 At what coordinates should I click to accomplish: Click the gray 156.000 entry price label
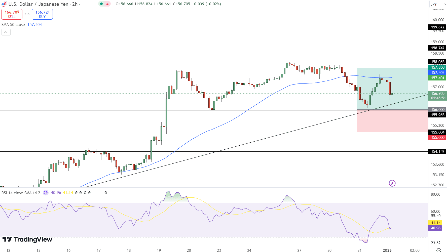[437, 110]
